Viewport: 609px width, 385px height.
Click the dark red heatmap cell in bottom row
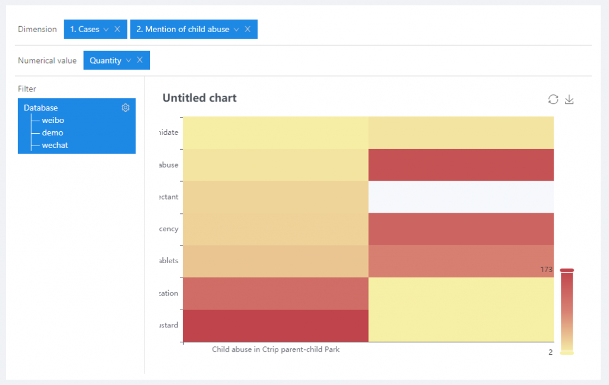[276, 326]
